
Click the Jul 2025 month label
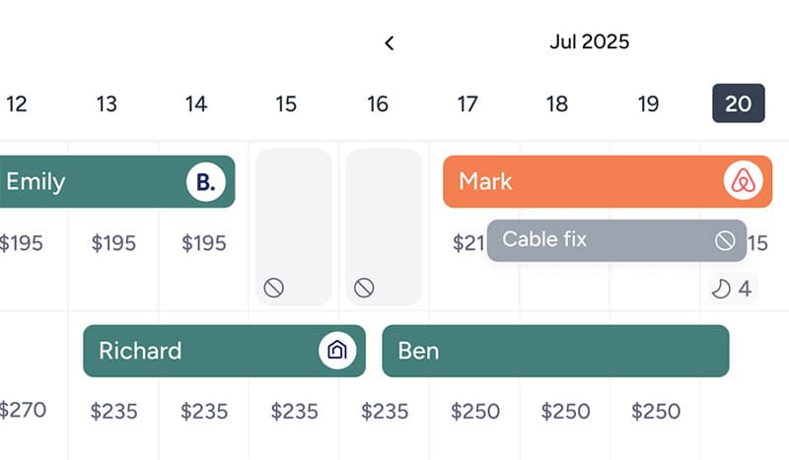click(589, 42)
